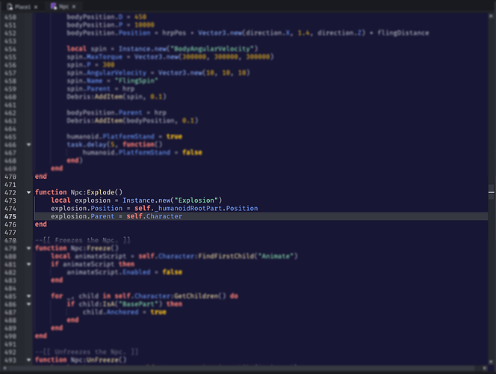Switch to the Place1 tab
Viewport: 496px width, 374px height.
(22, 6)
